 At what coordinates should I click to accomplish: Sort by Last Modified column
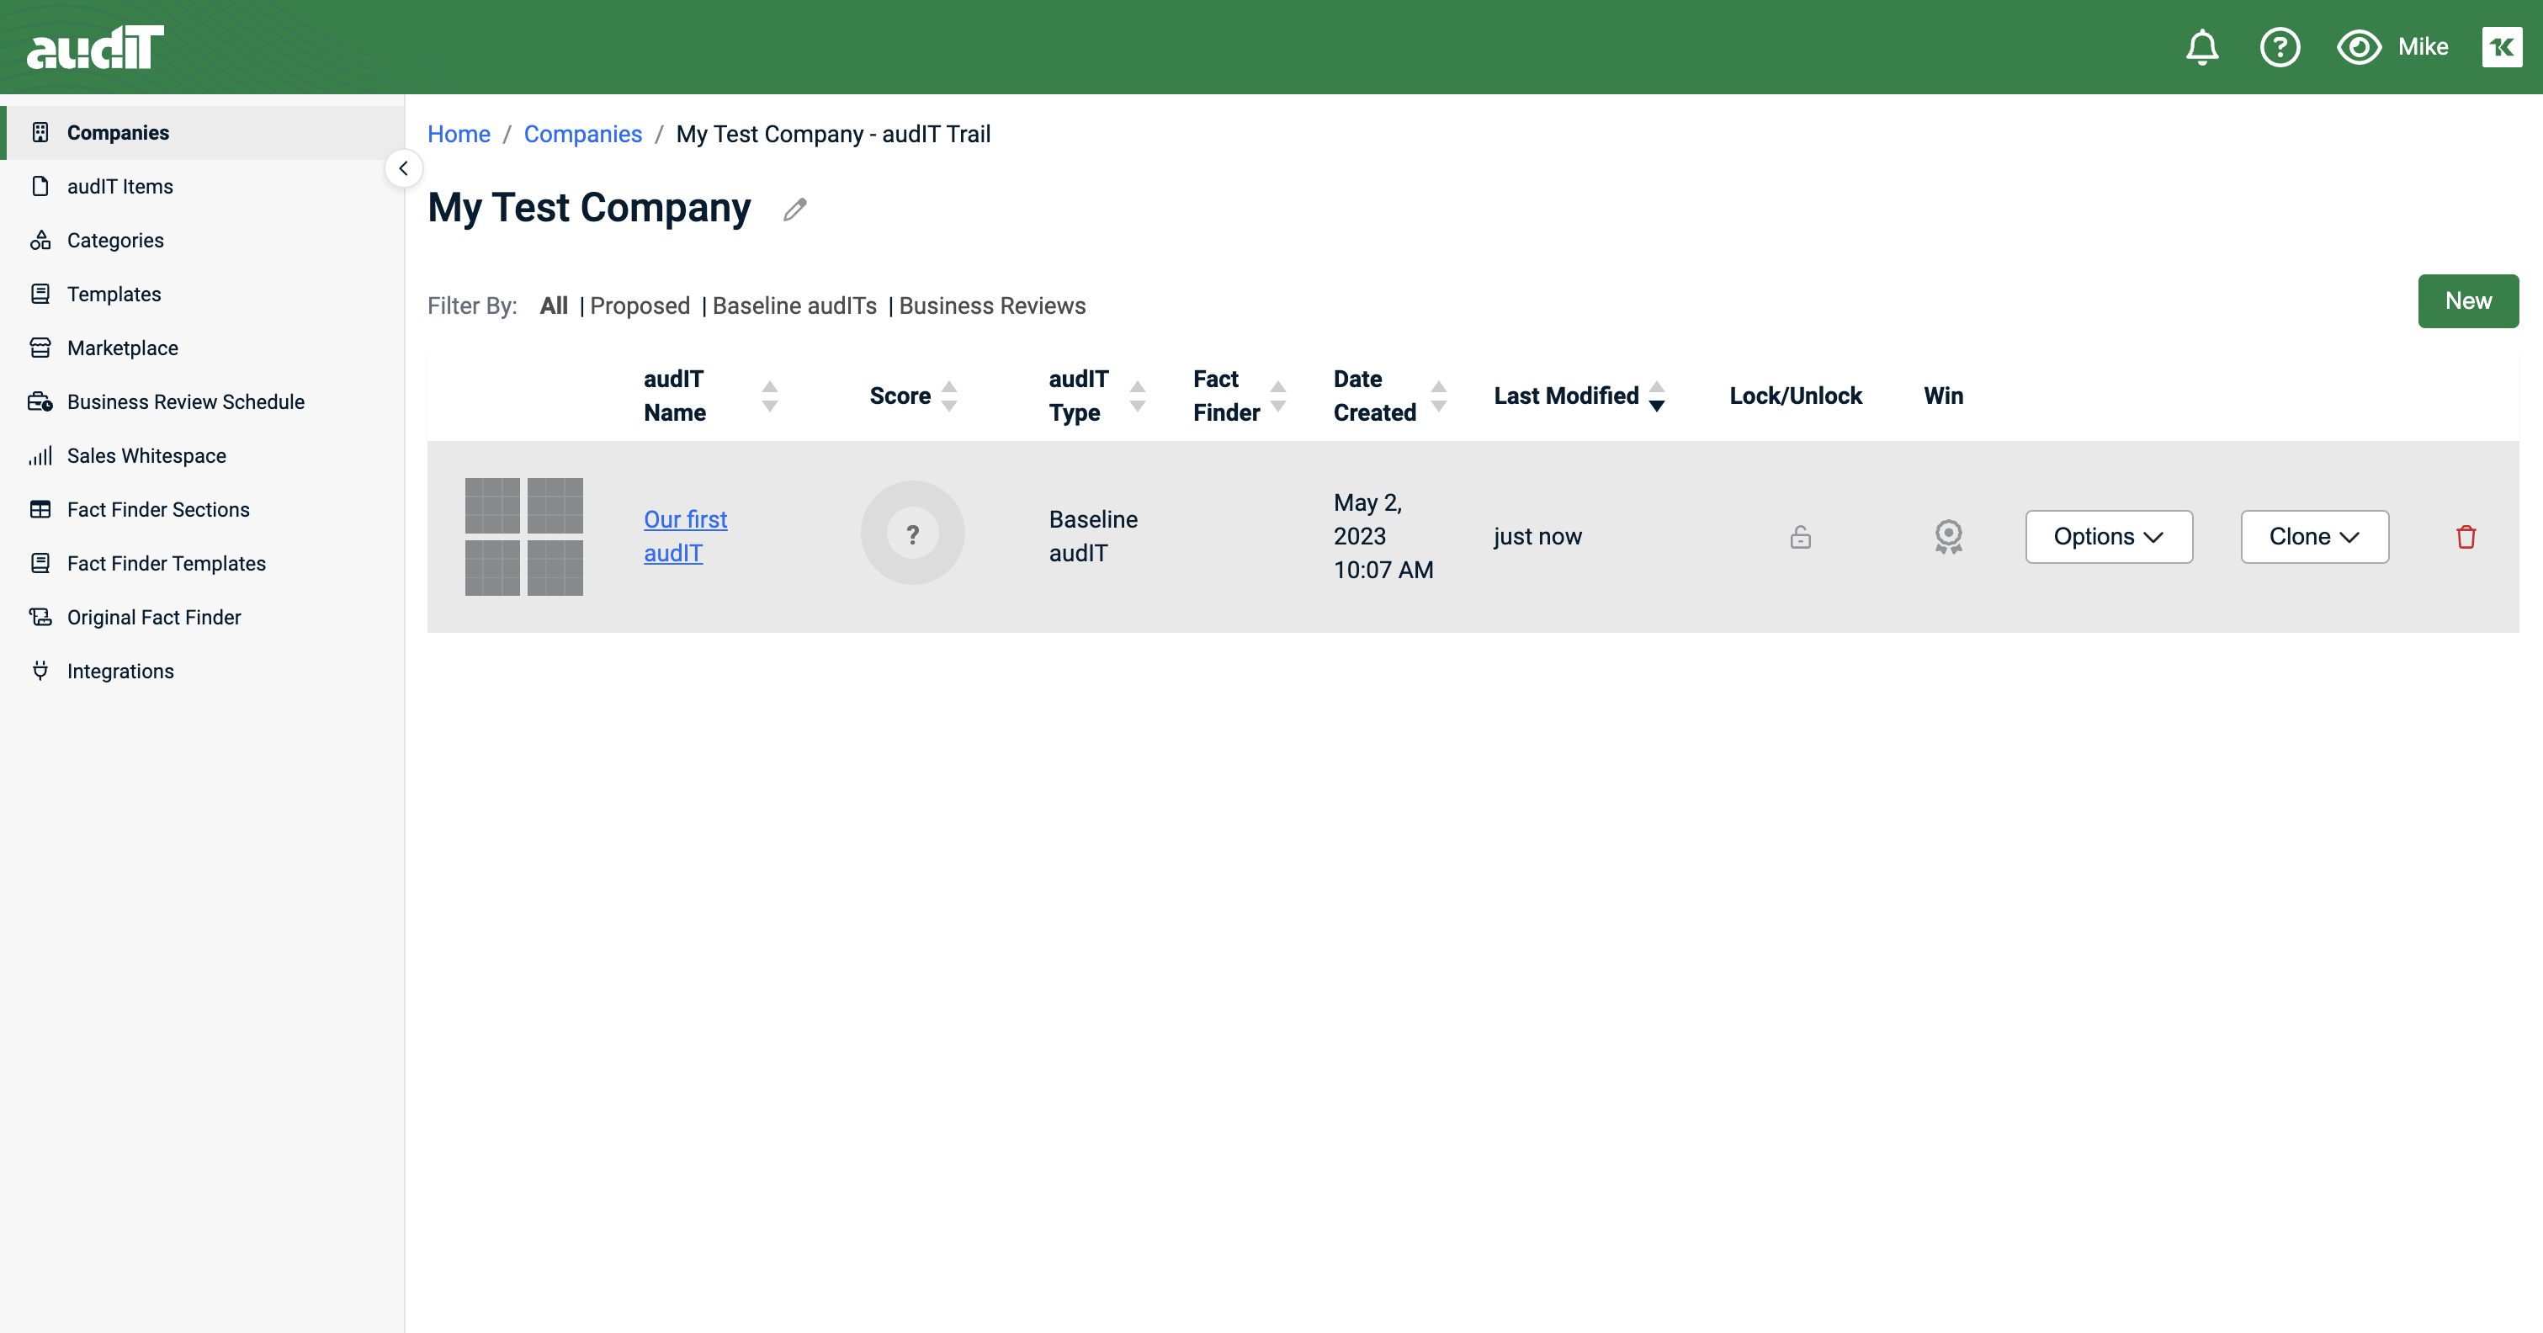[x=1657, y=396]
